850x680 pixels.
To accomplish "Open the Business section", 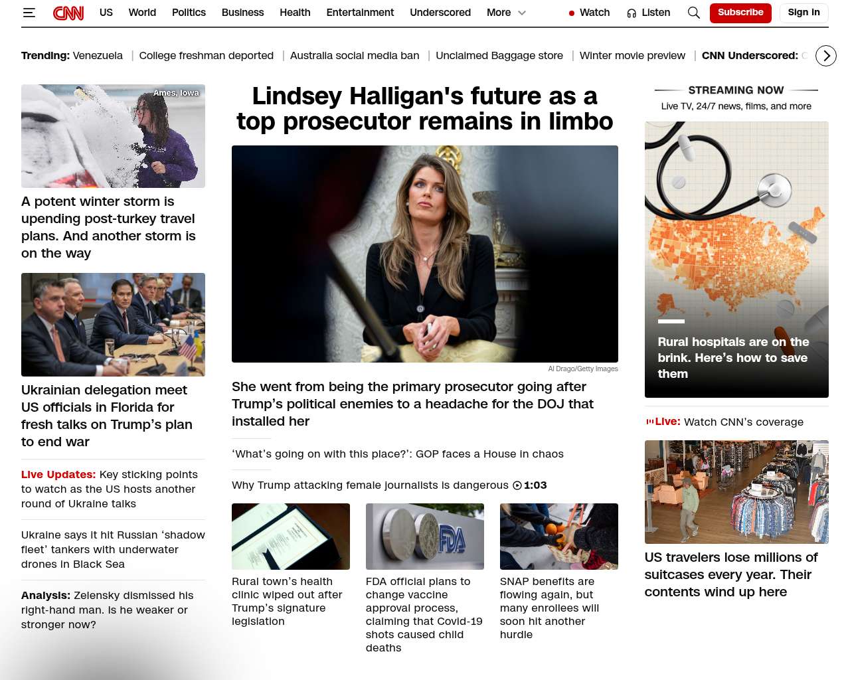I will tap(242, 13).
